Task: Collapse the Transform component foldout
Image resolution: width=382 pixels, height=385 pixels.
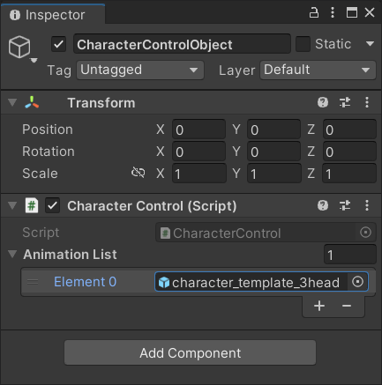Action: coord(12,102)
